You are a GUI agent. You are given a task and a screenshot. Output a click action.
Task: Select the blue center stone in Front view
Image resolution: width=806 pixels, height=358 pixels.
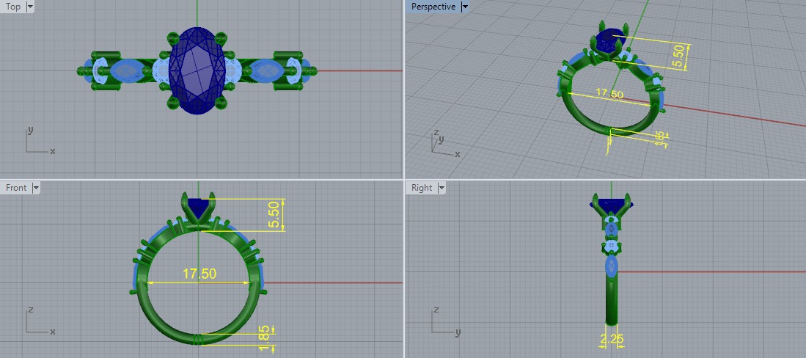(x=198, y=206)
